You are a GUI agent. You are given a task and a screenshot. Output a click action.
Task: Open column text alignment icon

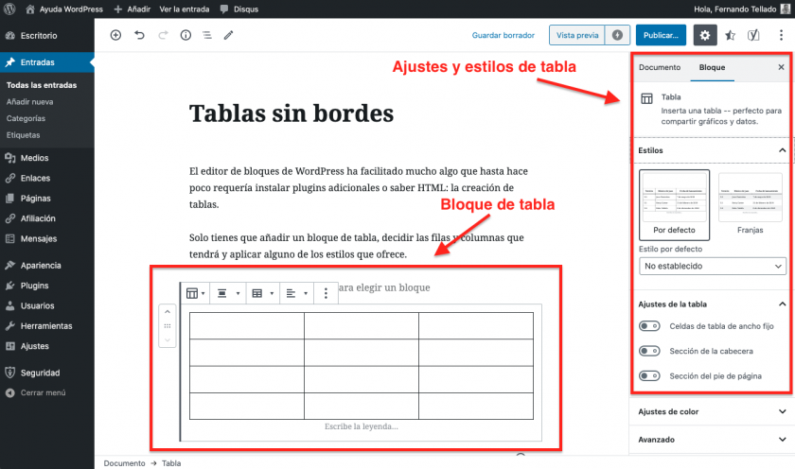click(296, 293)
